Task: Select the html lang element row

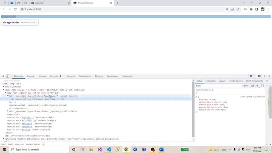Action: (x=96, y=84)
